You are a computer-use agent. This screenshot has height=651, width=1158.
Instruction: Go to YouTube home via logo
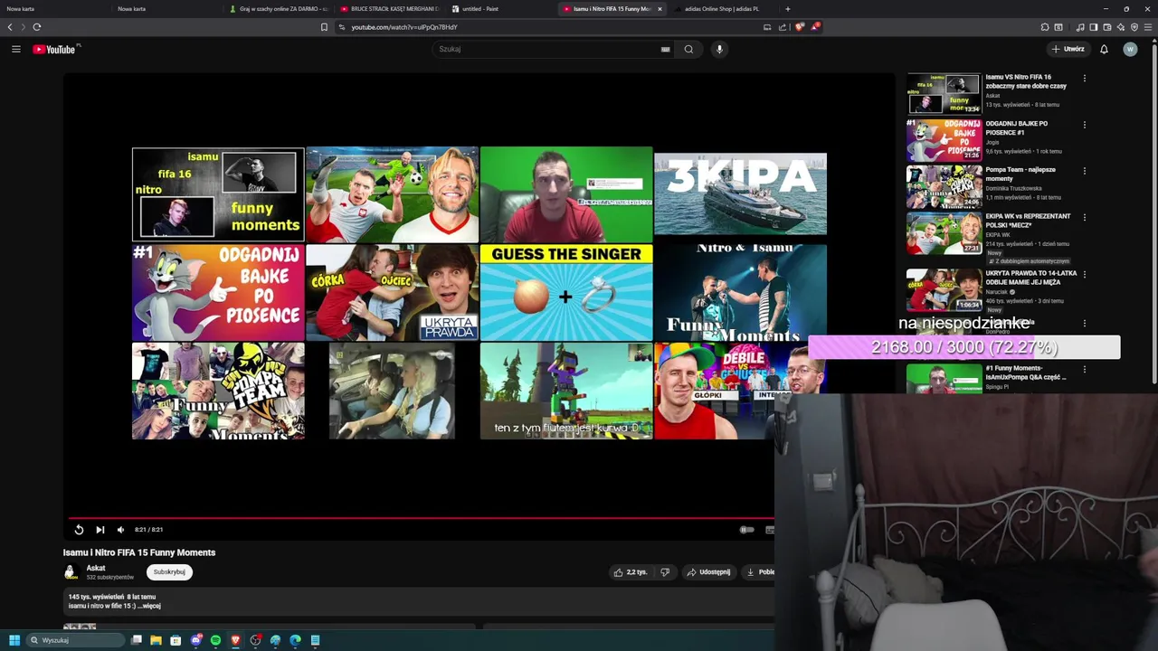(56, 49)
